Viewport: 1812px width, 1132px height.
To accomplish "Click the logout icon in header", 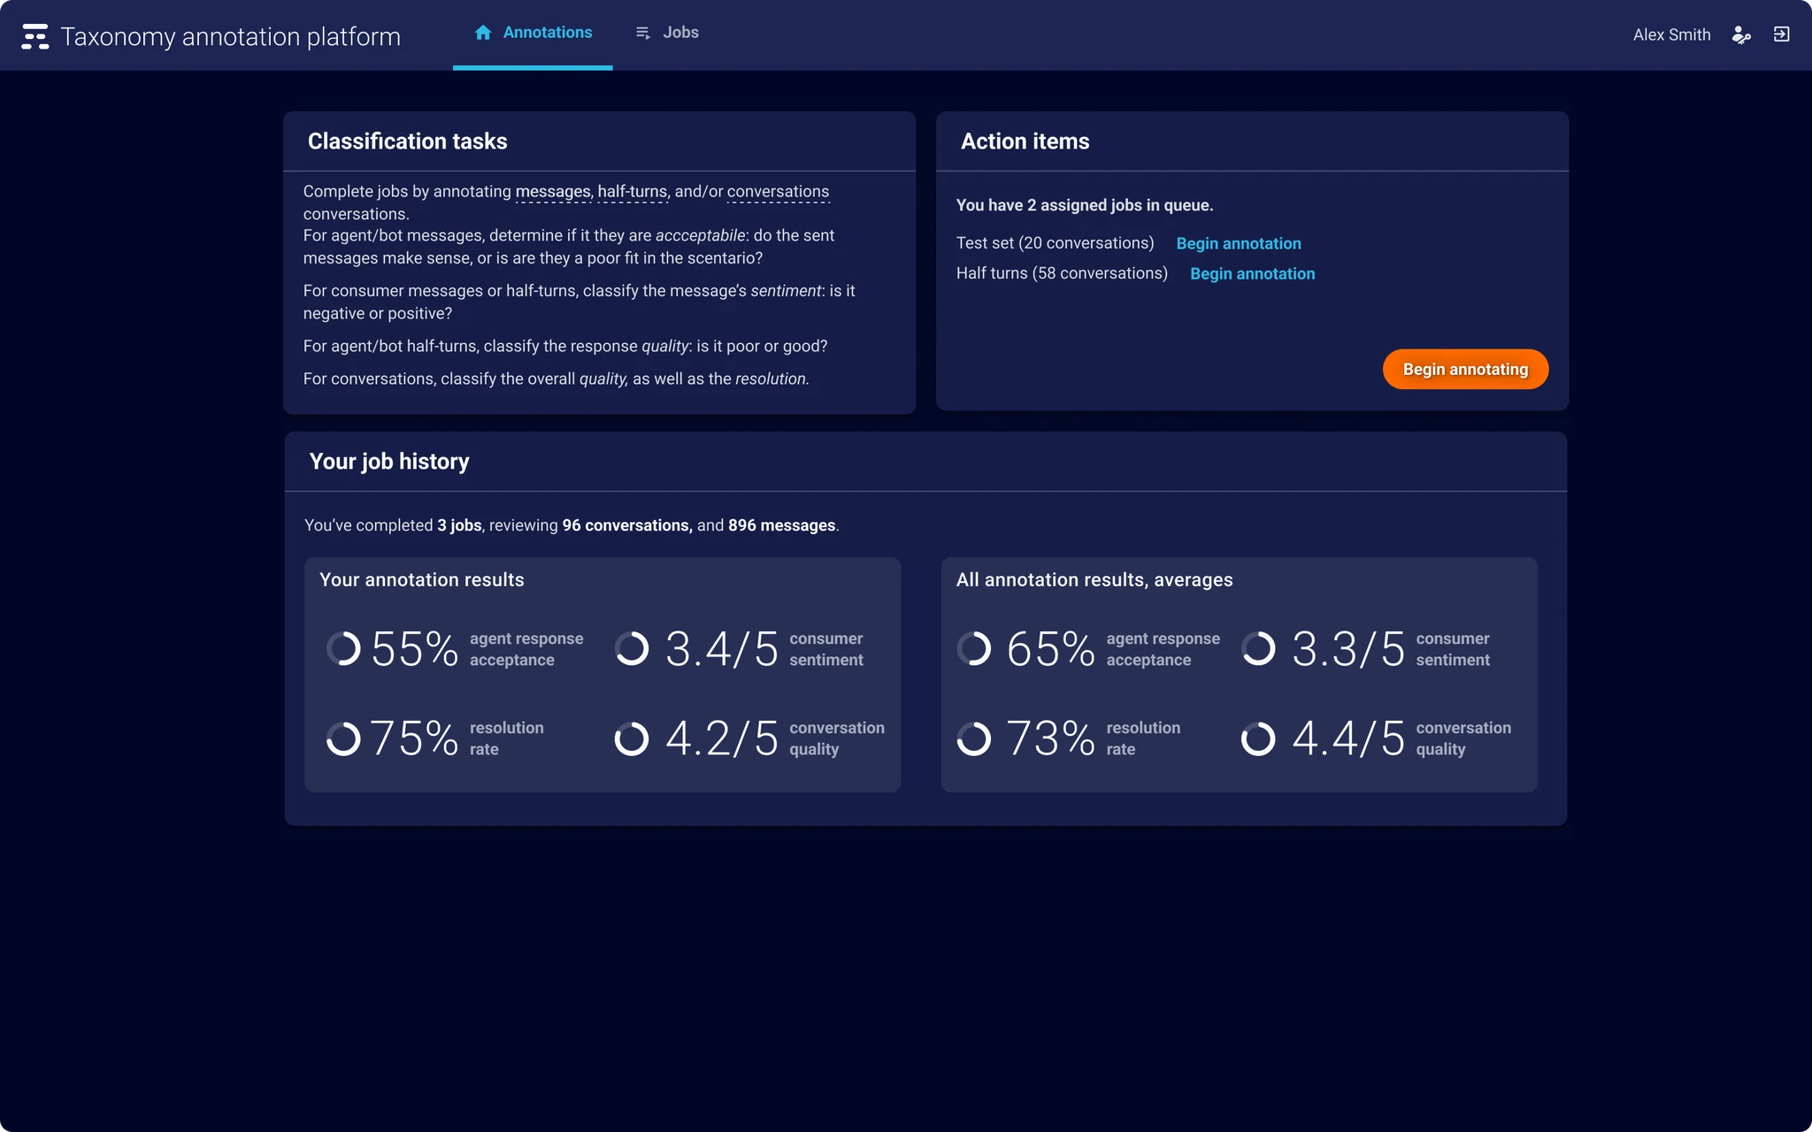I will 1782,34.
